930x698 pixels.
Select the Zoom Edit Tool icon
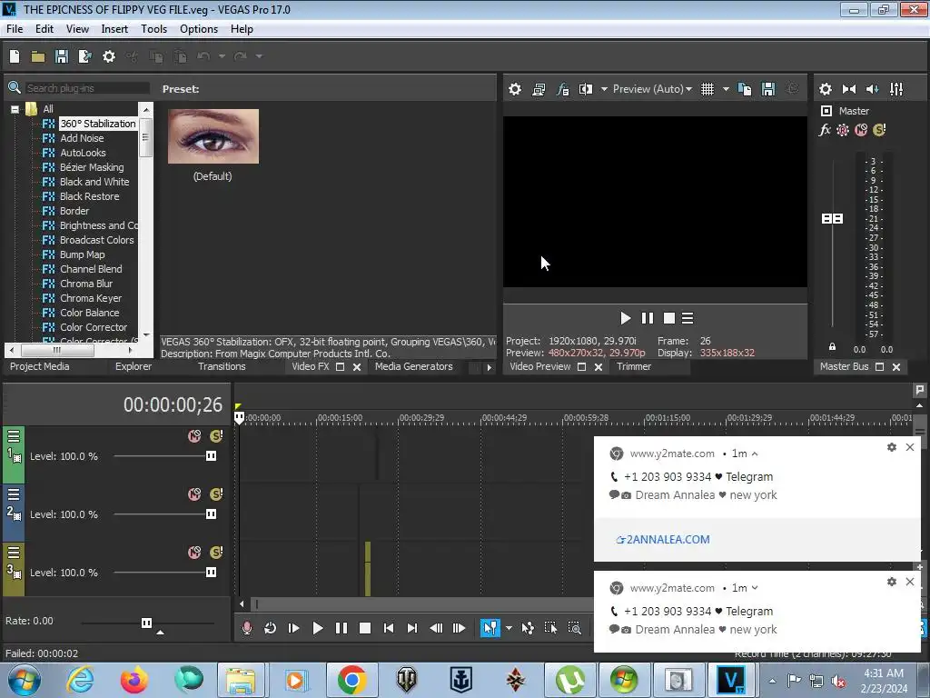[574, 628]
